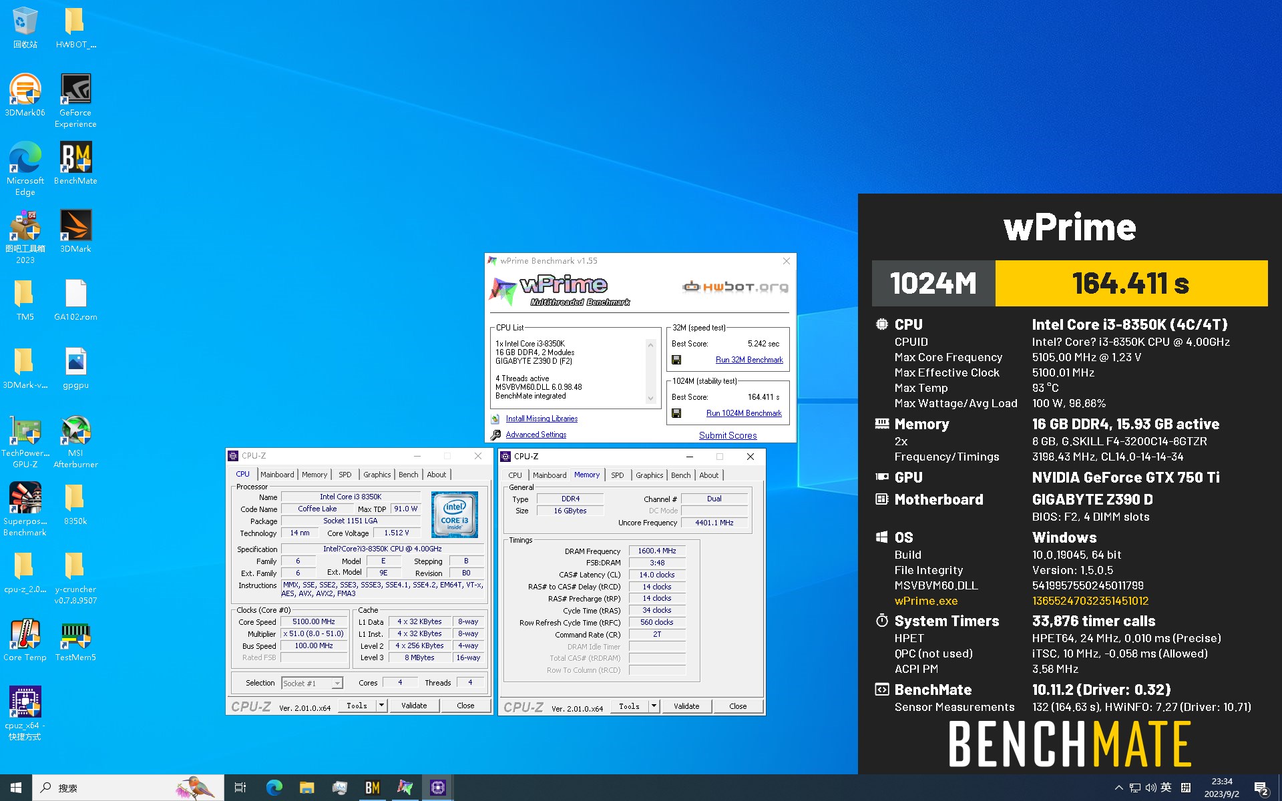This screenshot has height=801, width=1282.
Task: Open BenchMate desktop shortcut
Action: [75, 164]
